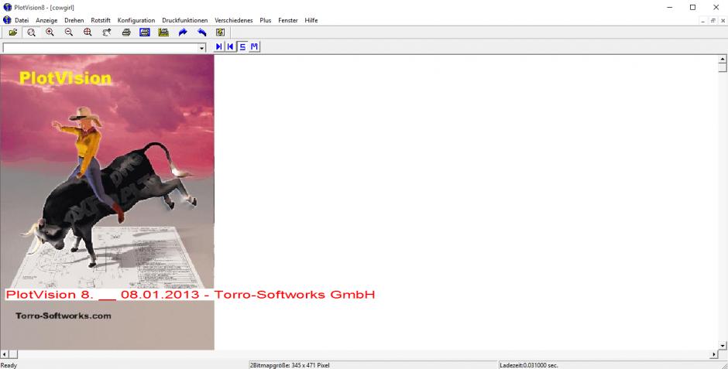Click the PlotVision title bar globe icon
The height and width of the screenshot is (369, 728).
pyautogui.click(x=7, y=7)
